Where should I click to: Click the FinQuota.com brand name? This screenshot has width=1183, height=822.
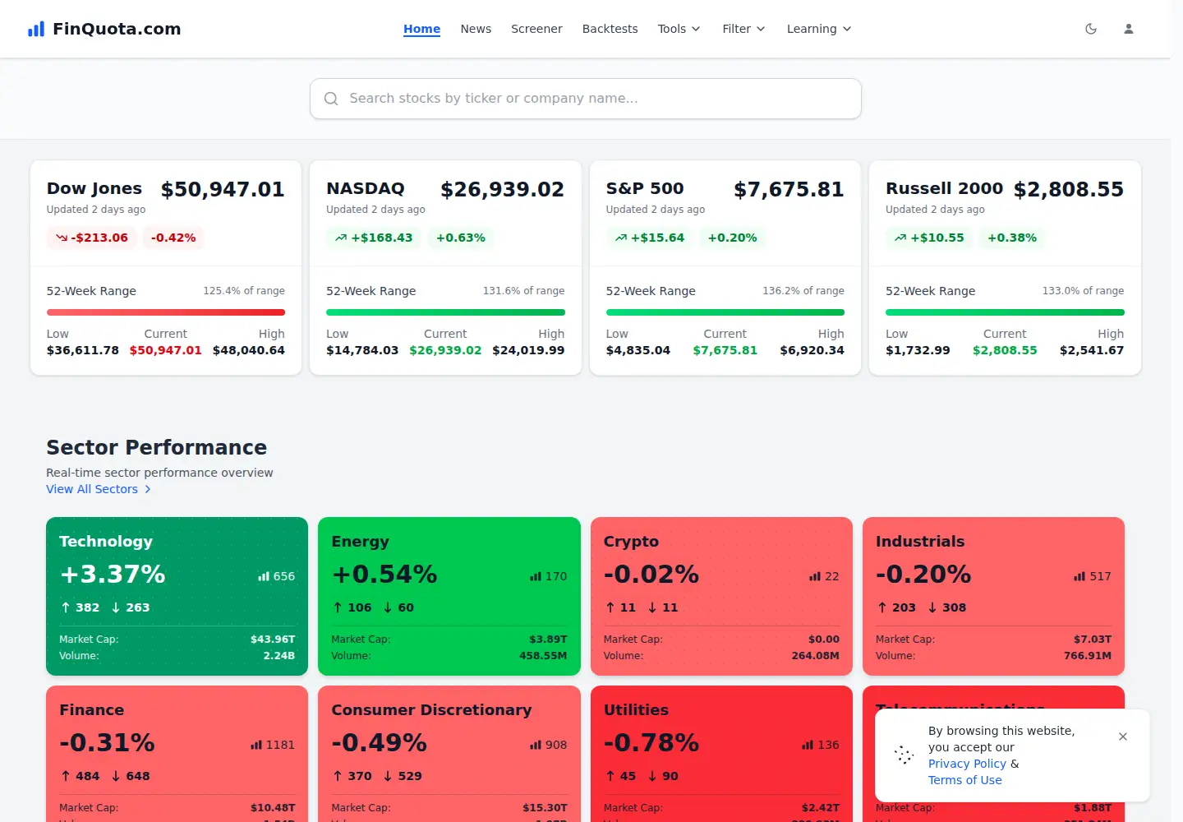coord(117,29)
